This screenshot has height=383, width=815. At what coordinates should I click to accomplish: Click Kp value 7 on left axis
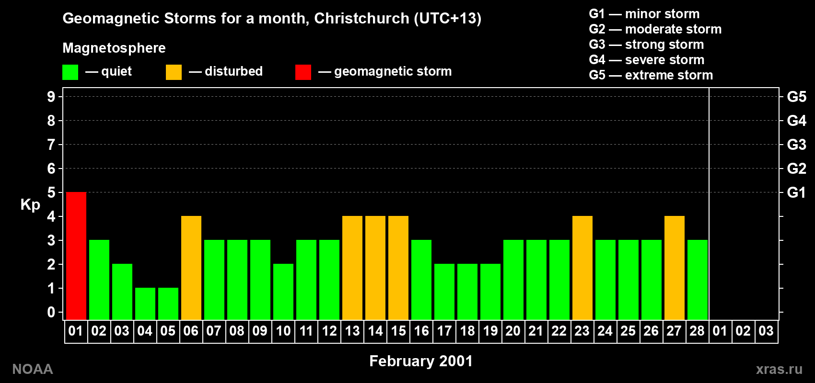tap(51, 145)
